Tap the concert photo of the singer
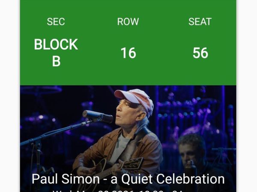Image resolution: width=257 pixels, height=192 pixels. (128, 128)
